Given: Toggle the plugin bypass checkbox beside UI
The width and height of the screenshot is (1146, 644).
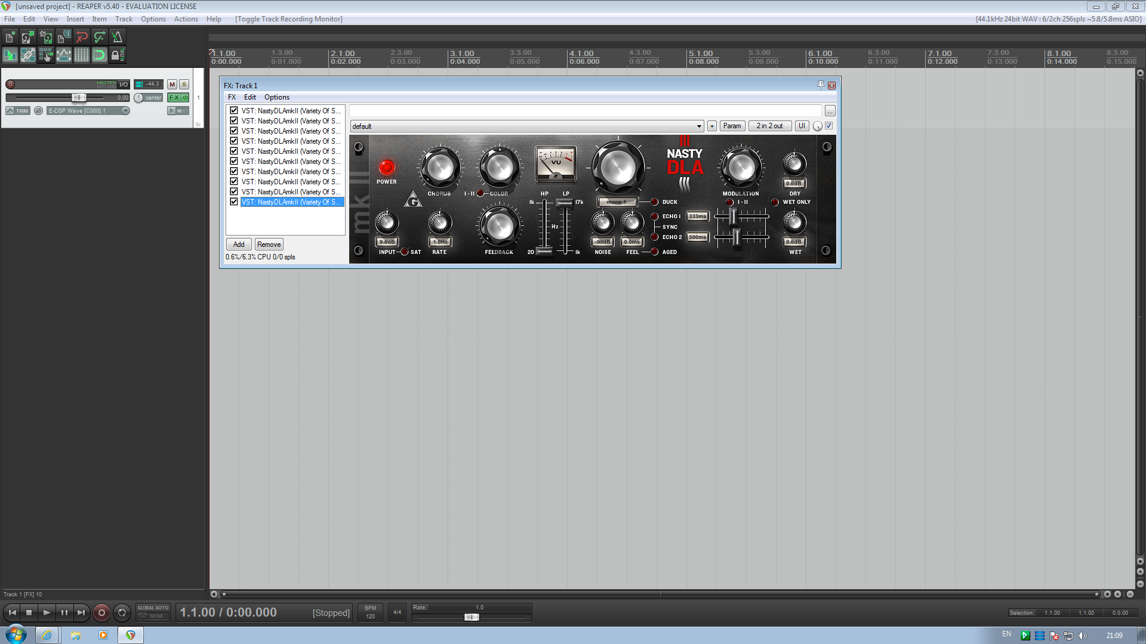Looking at the screenshot, I should coord(828,126).
